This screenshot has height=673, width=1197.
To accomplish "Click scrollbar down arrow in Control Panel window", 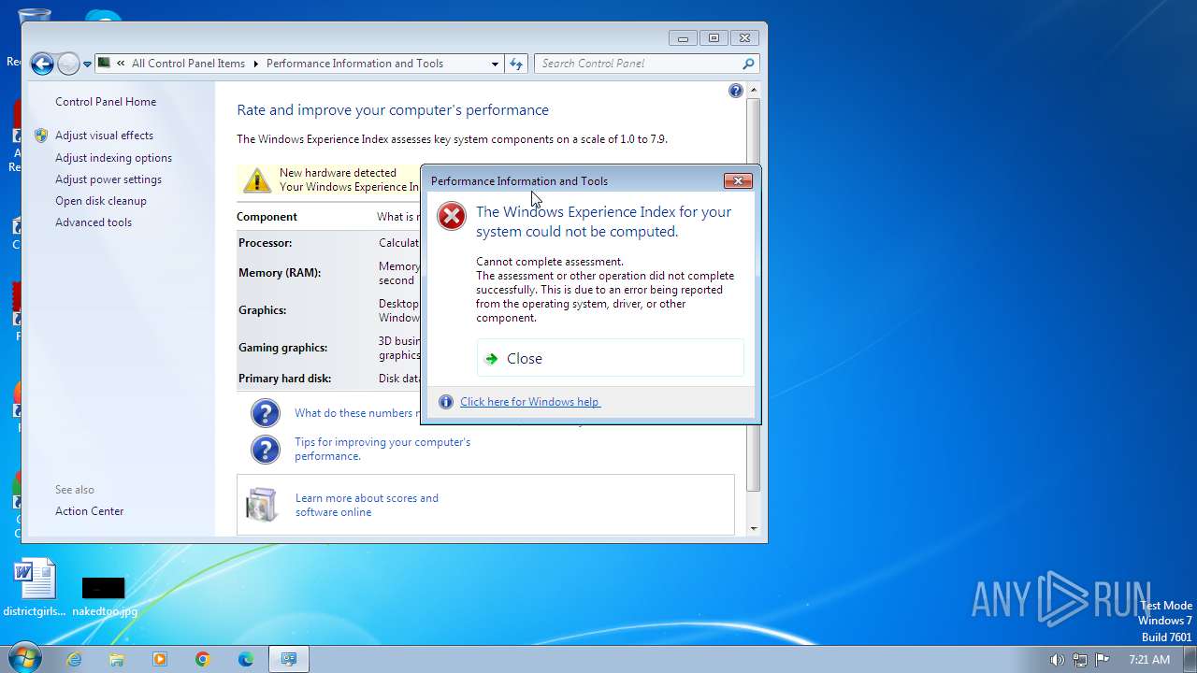I will [754, 529].
